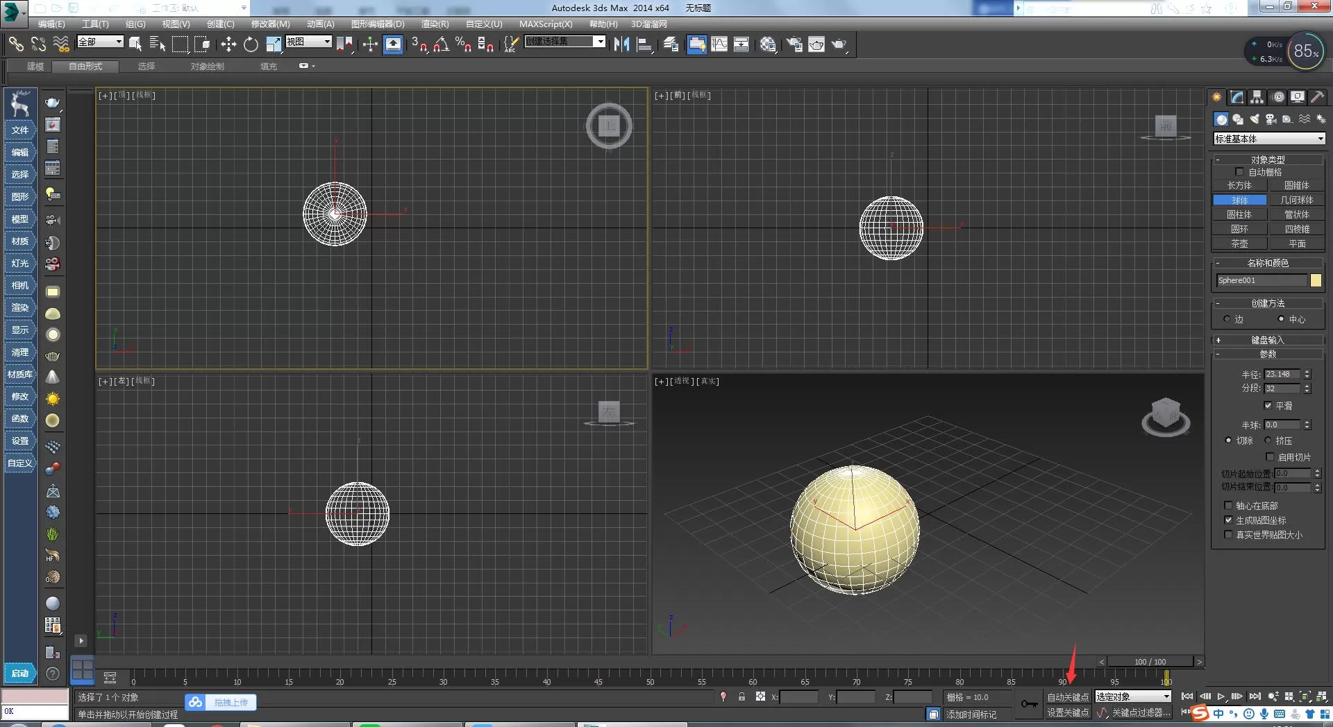Activate Select and Move tool
1333x727 pixels.
[228, 44]
